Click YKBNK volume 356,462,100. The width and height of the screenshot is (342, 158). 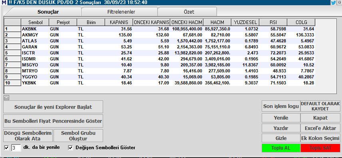217,83
